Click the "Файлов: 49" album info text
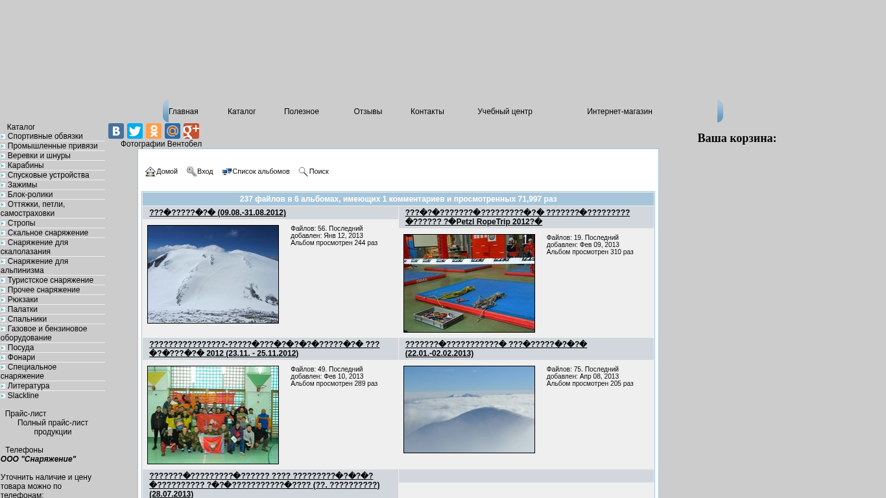The image size is (886, 498). tap(334, 376)
